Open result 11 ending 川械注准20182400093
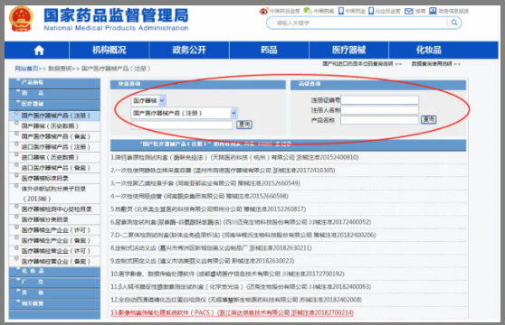Viewport: 505px width, 325px height. [x=241, y=287]
